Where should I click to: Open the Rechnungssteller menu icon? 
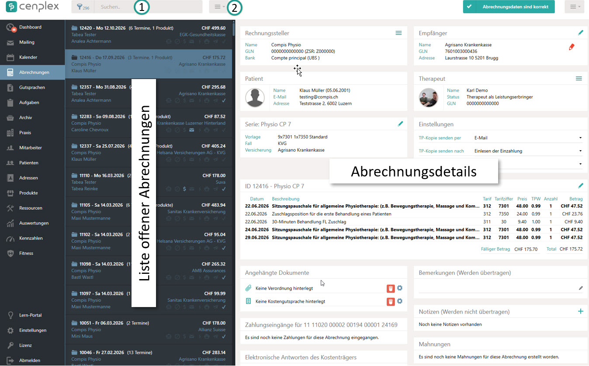398,33
